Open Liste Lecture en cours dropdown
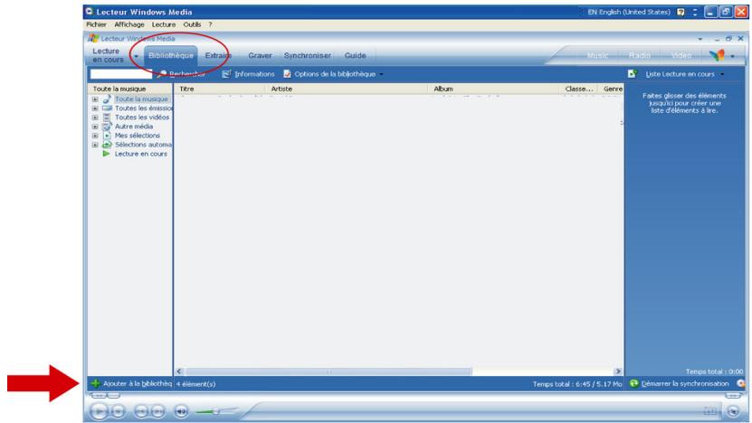The image size is (752, 423). pos(684,74)
